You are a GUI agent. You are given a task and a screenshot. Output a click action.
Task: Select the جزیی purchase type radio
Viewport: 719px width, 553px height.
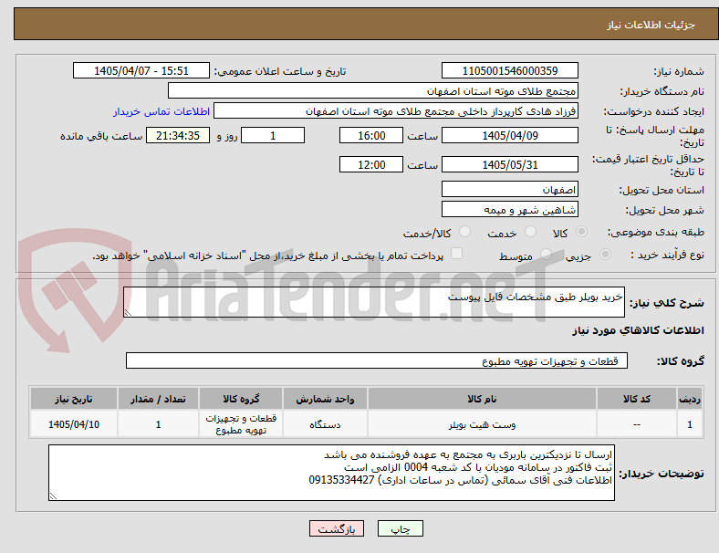pos(605,255)
